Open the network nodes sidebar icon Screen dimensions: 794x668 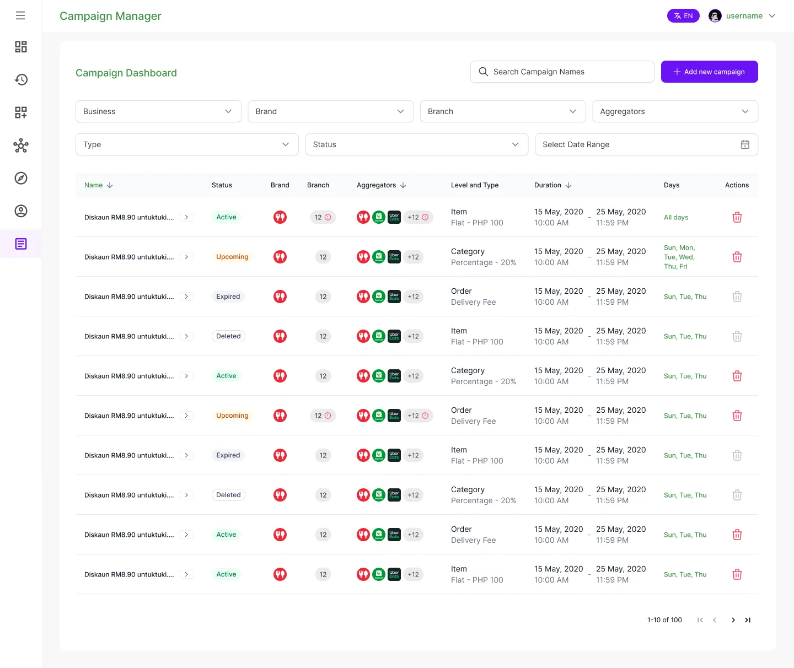(21, 146)
